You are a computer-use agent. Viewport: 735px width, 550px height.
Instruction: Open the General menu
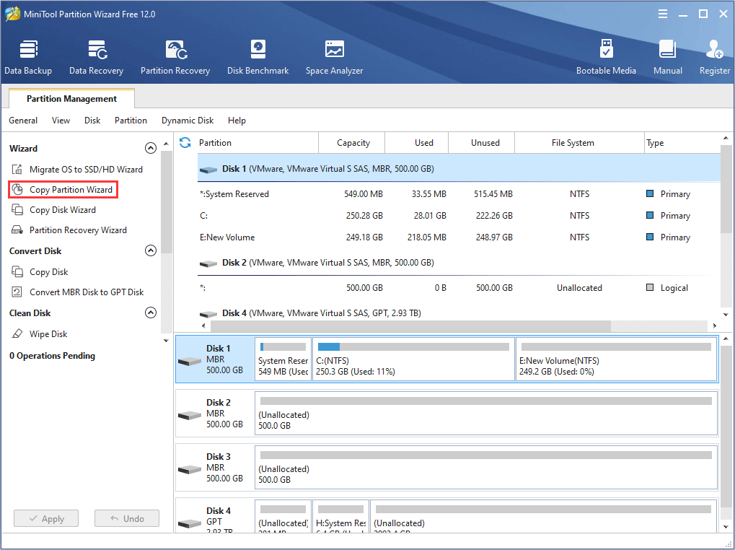coord(23,121)
